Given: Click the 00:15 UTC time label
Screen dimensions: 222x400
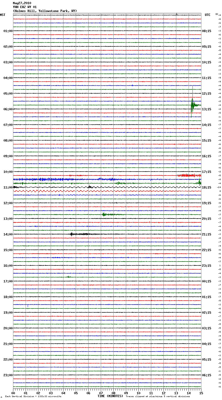Looking at the screenshot, I should pos(207,281).
